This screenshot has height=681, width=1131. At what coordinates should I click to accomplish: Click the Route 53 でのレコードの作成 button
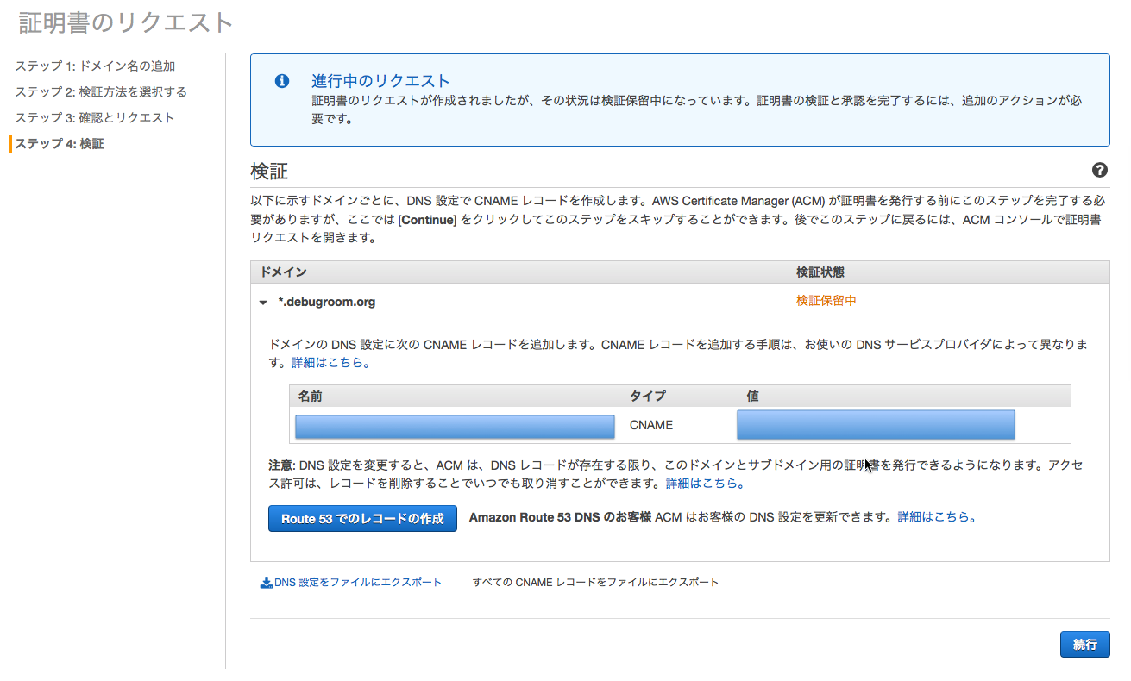[x=362, y=518]
